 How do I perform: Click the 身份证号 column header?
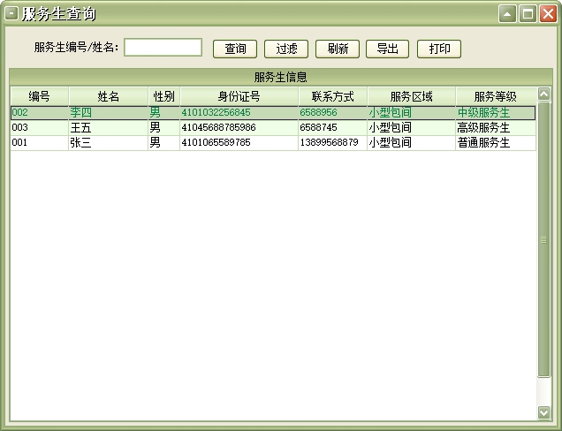pos(239,96)
